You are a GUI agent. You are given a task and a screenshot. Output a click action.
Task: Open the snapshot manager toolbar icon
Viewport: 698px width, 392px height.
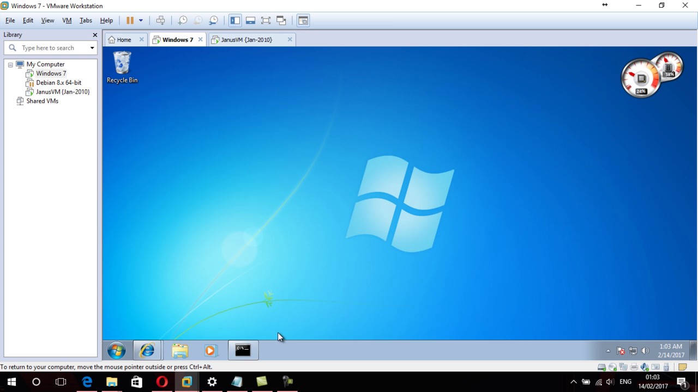coord(213,20)
